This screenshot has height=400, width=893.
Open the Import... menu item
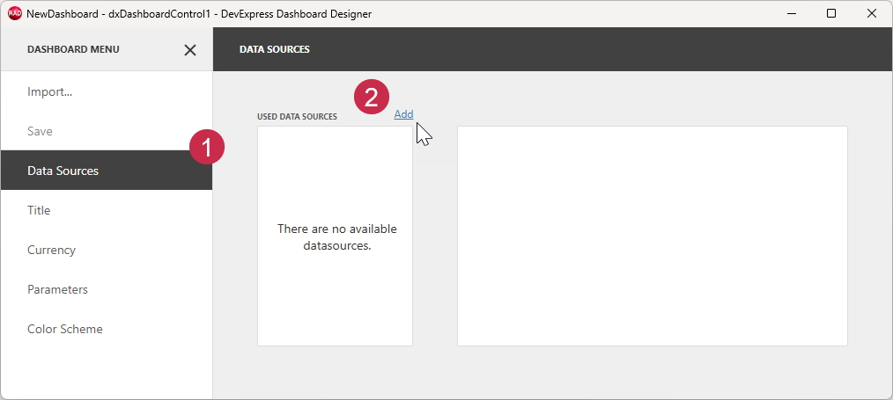(x=107, y=91)
